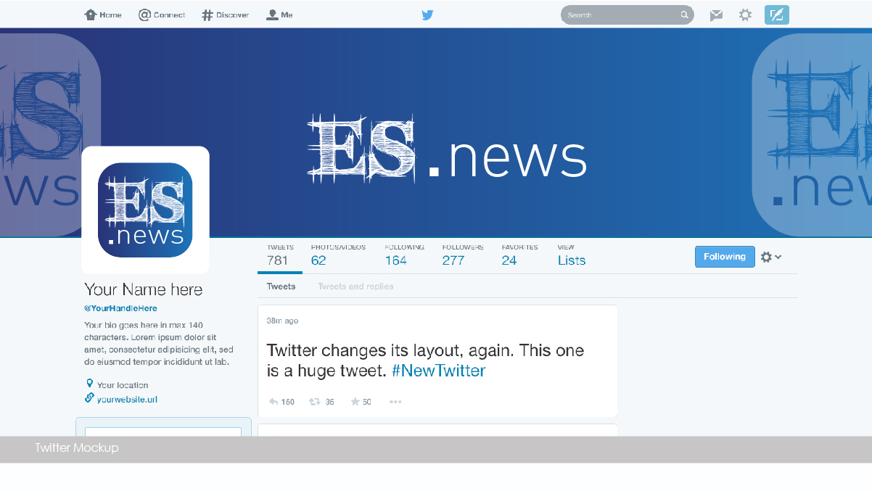Screen dimensions: 872x491
Task: Click the 38m ago timestamp
Action: [x=282, y=321]
